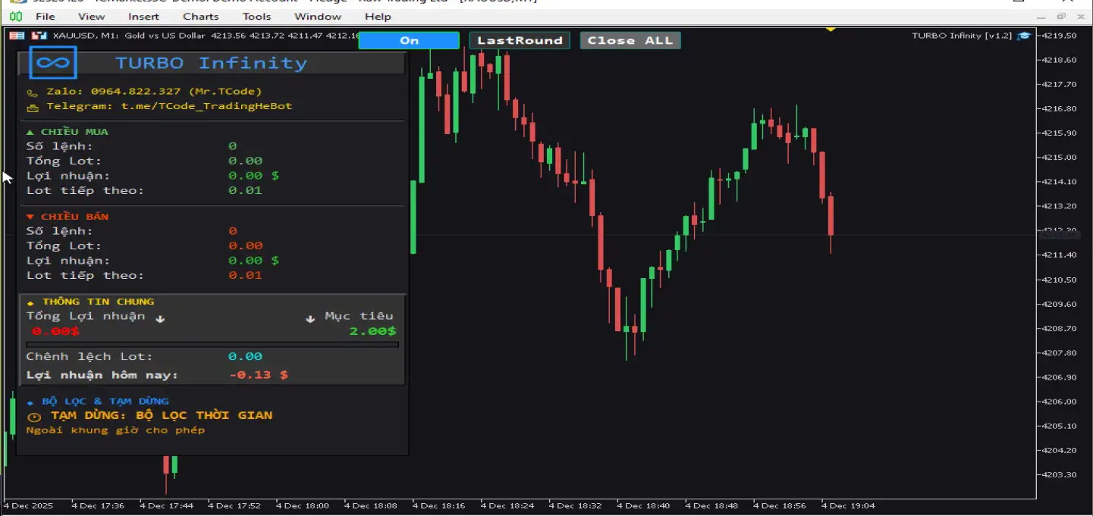Click the clock icon beside TẠM DỪNG
Screen dimensions: 1093x516
coord(33,417)
